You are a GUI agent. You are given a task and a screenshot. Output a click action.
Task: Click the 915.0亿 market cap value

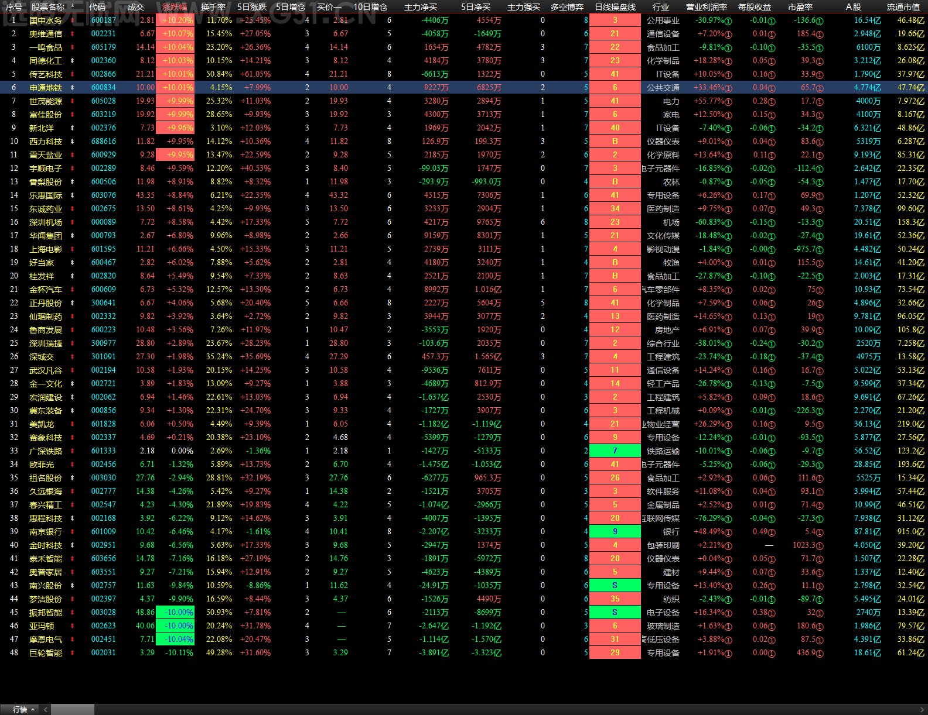click(911, 532)
